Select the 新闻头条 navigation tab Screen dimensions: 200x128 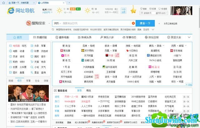(85, 37)
